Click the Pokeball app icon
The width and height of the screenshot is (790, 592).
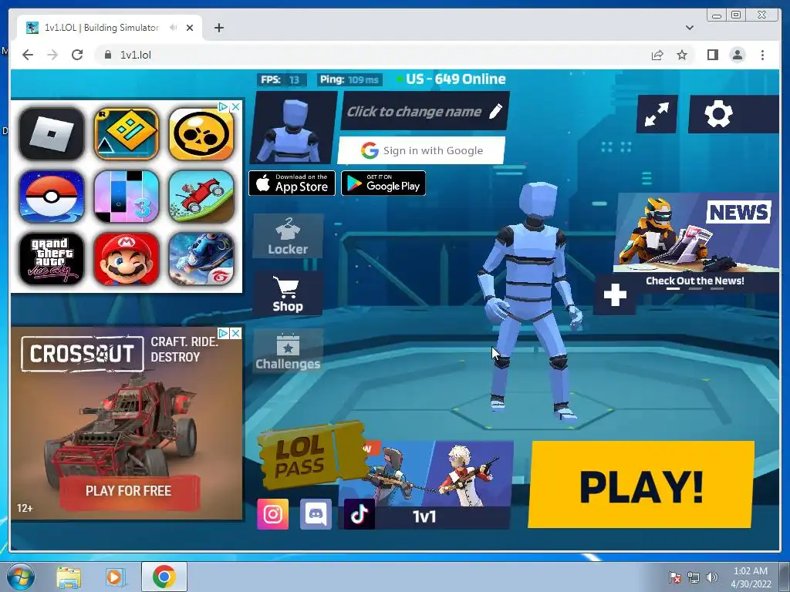pyautogui.click(x=52, y=197)
